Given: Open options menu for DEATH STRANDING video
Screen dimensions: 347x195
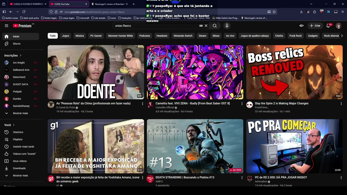Looking at the screenshot, I should point(242,178).
